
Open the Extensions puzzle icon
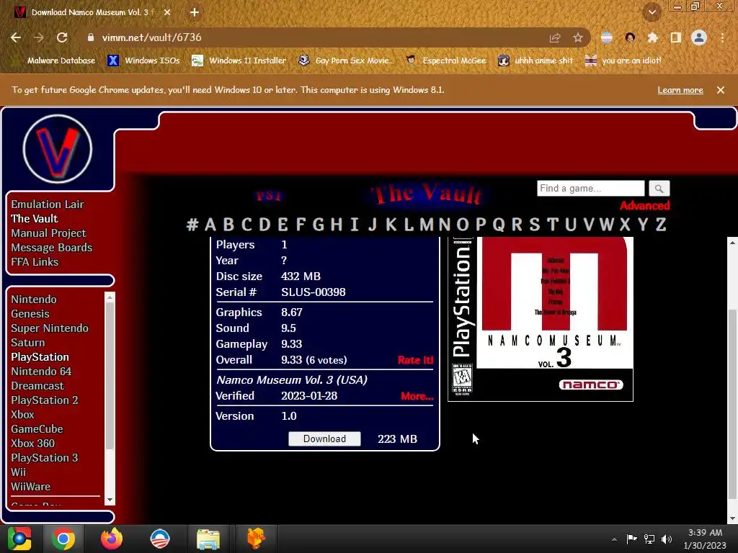tap(652, 37)
